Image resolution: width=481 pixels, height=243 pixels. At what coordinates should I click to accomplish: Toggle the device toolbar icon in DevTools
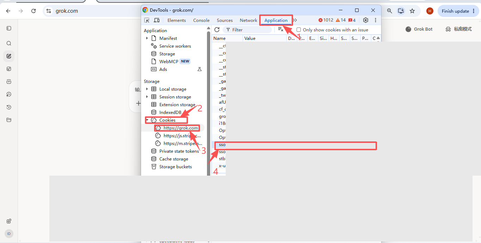(157, 20)
